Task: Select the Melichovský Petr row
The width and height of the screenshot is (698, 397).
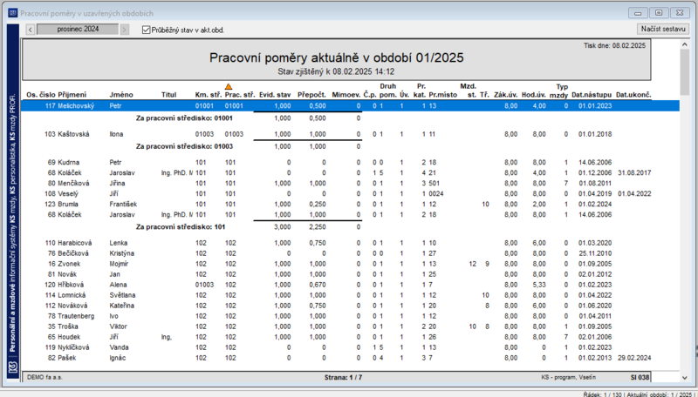Action: [x=351, y=105]
